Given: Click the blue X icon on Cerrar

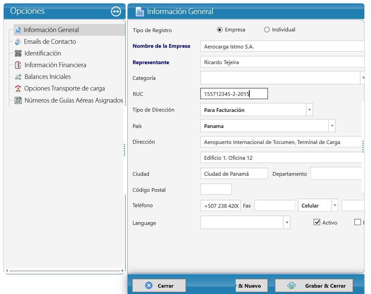Looking at the screenshot, I should (149, 286).
